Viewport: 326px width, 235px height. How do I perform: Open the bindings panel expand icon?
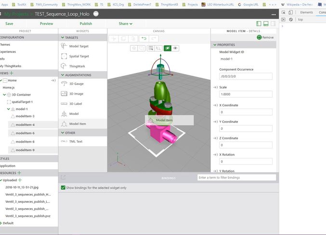tap(63, 177)
